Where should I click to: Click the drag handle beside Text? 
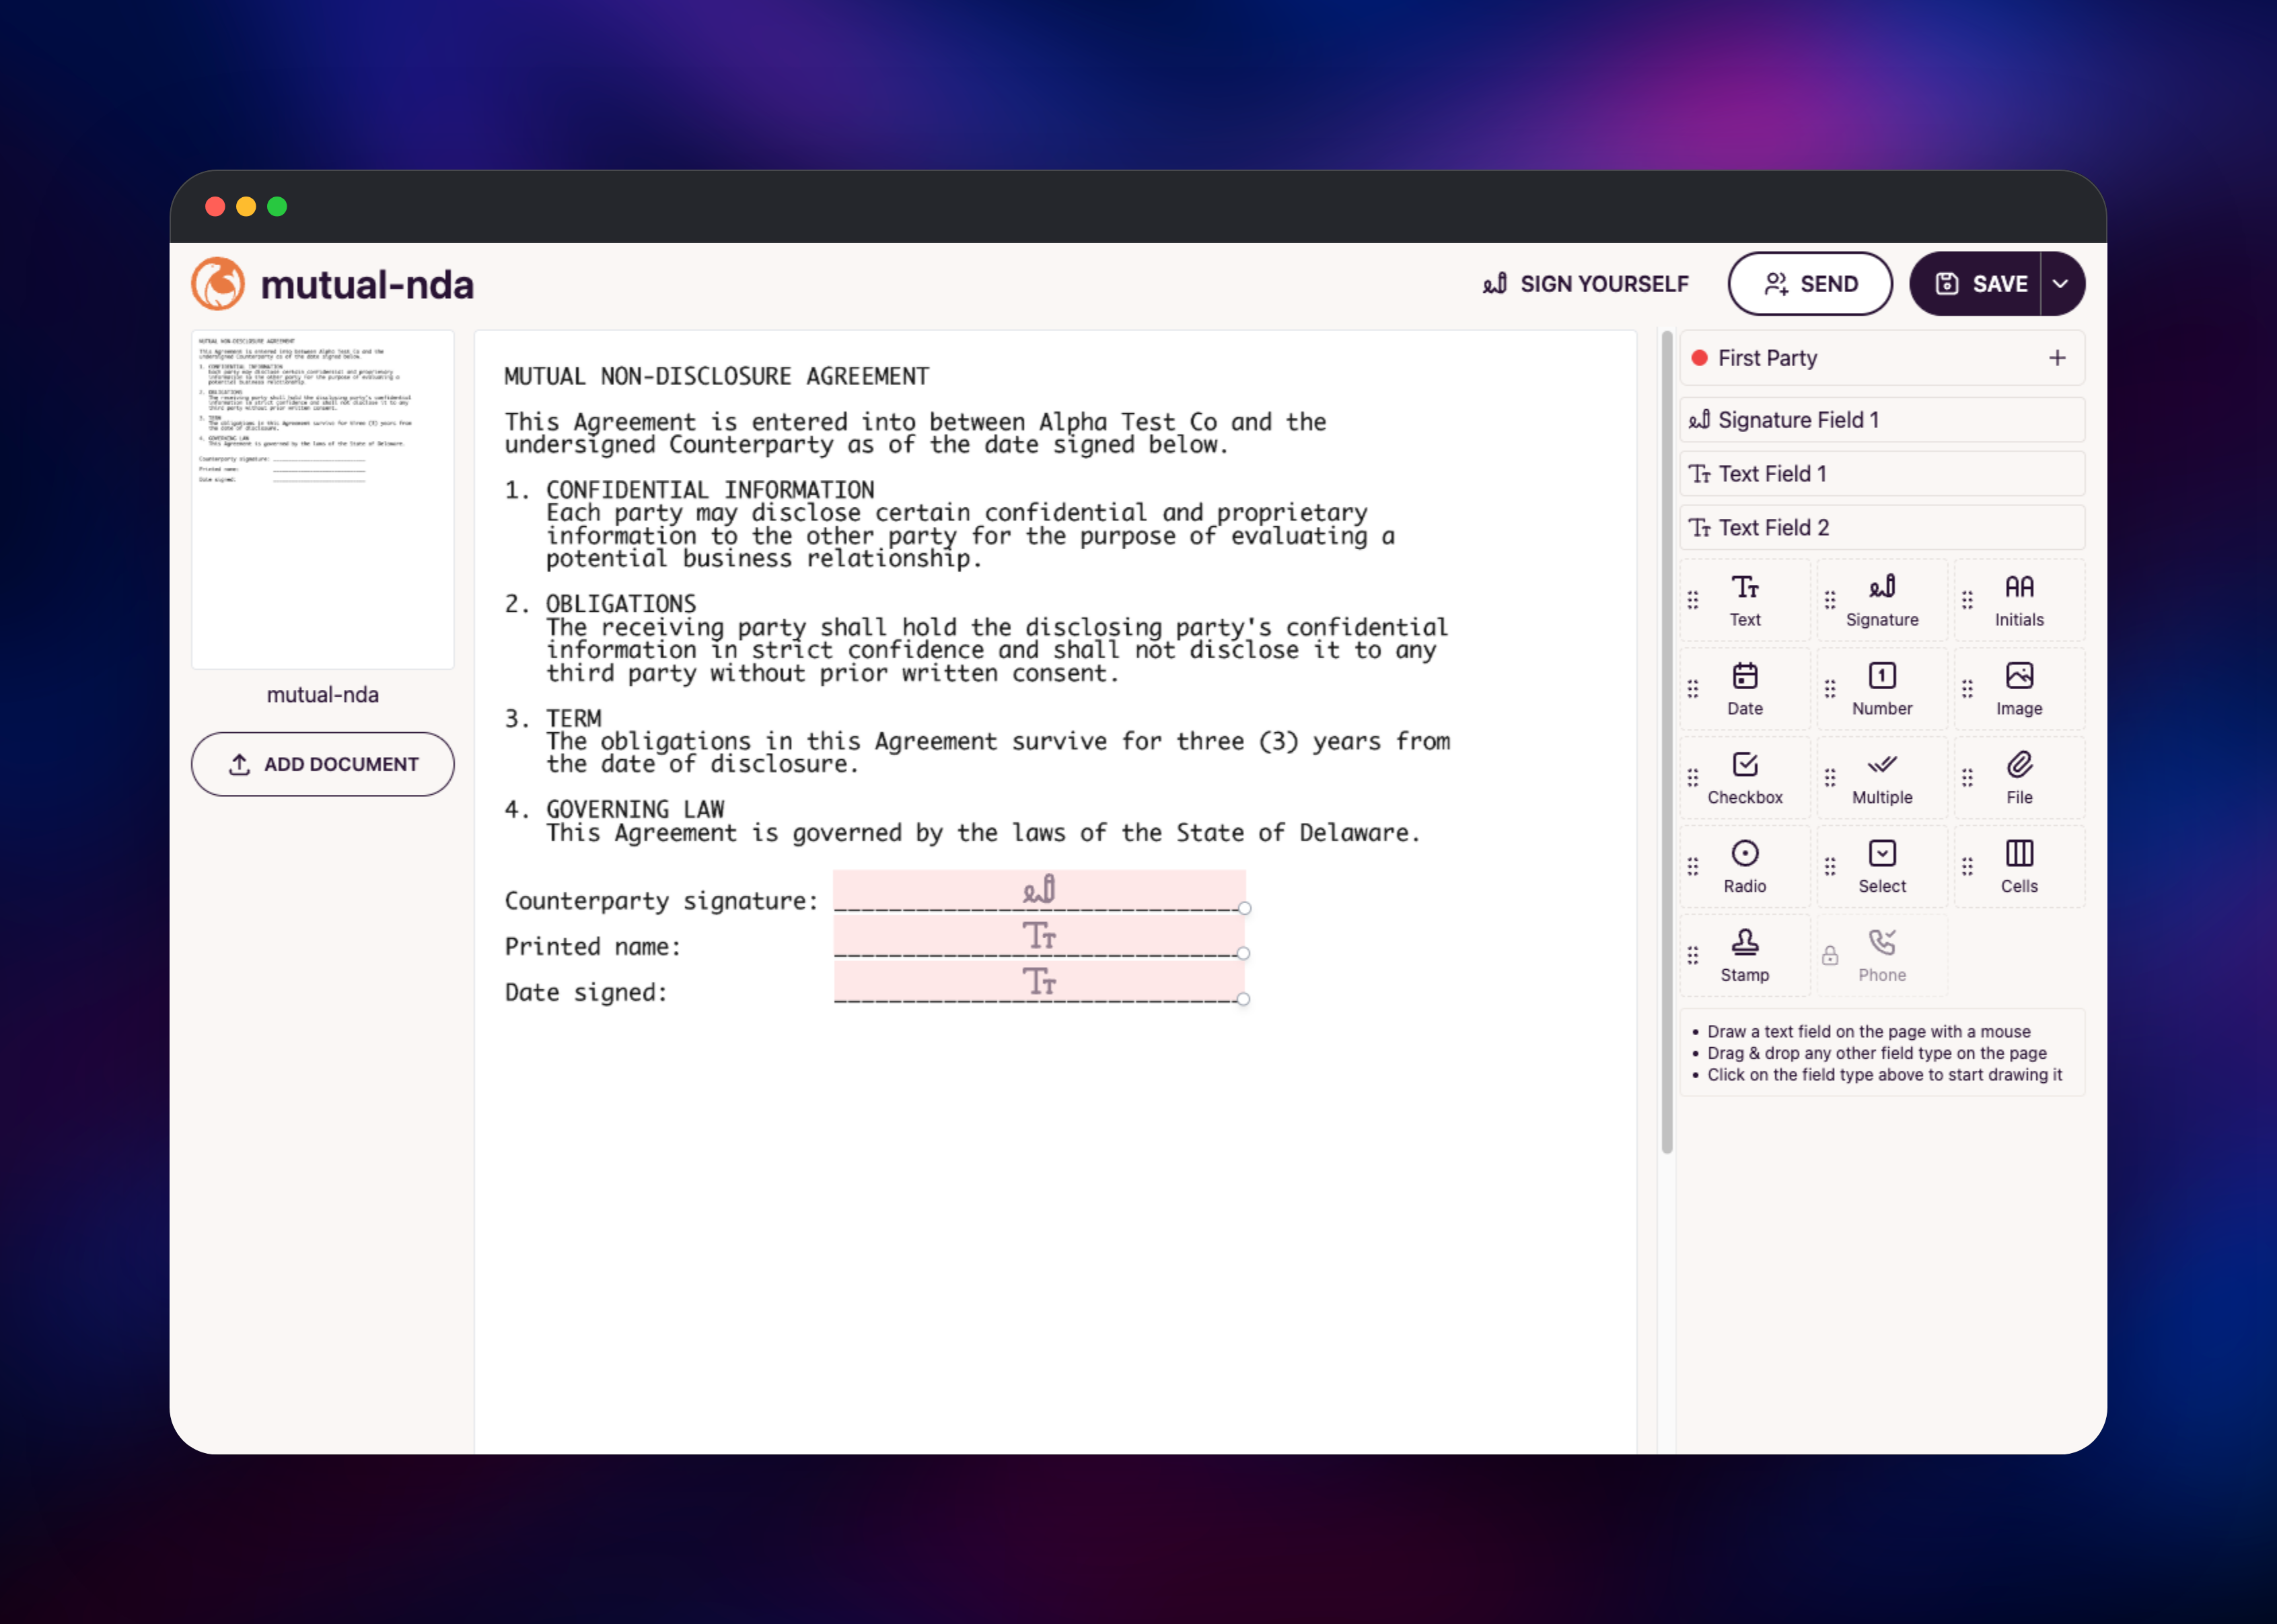1692,600
